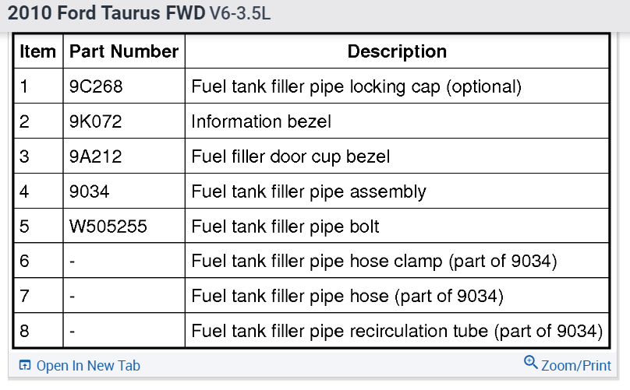Click the Item column header
Viewport: 630px width, 390px height.
click(x=38, y=52)
